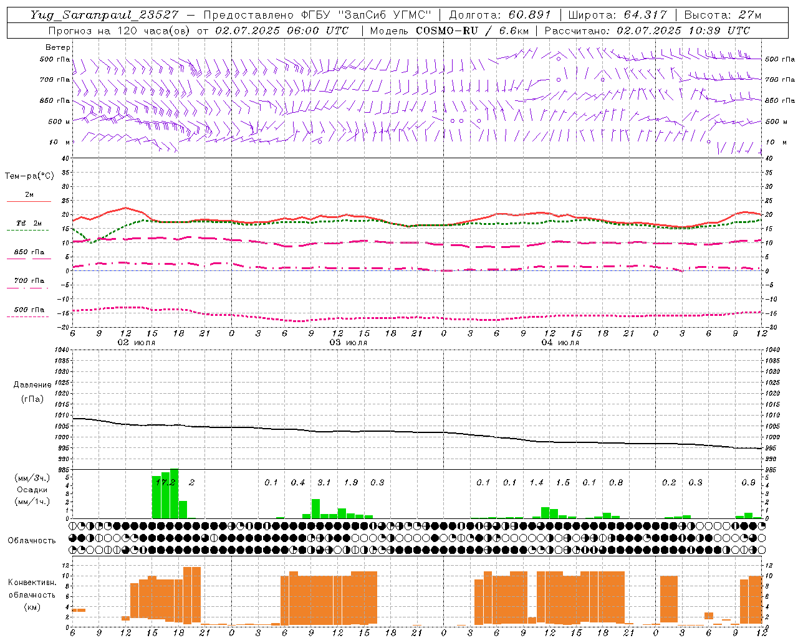Click the 17.2 precipitation total
This screenshot has width=798, height=638.
(165, 482)
